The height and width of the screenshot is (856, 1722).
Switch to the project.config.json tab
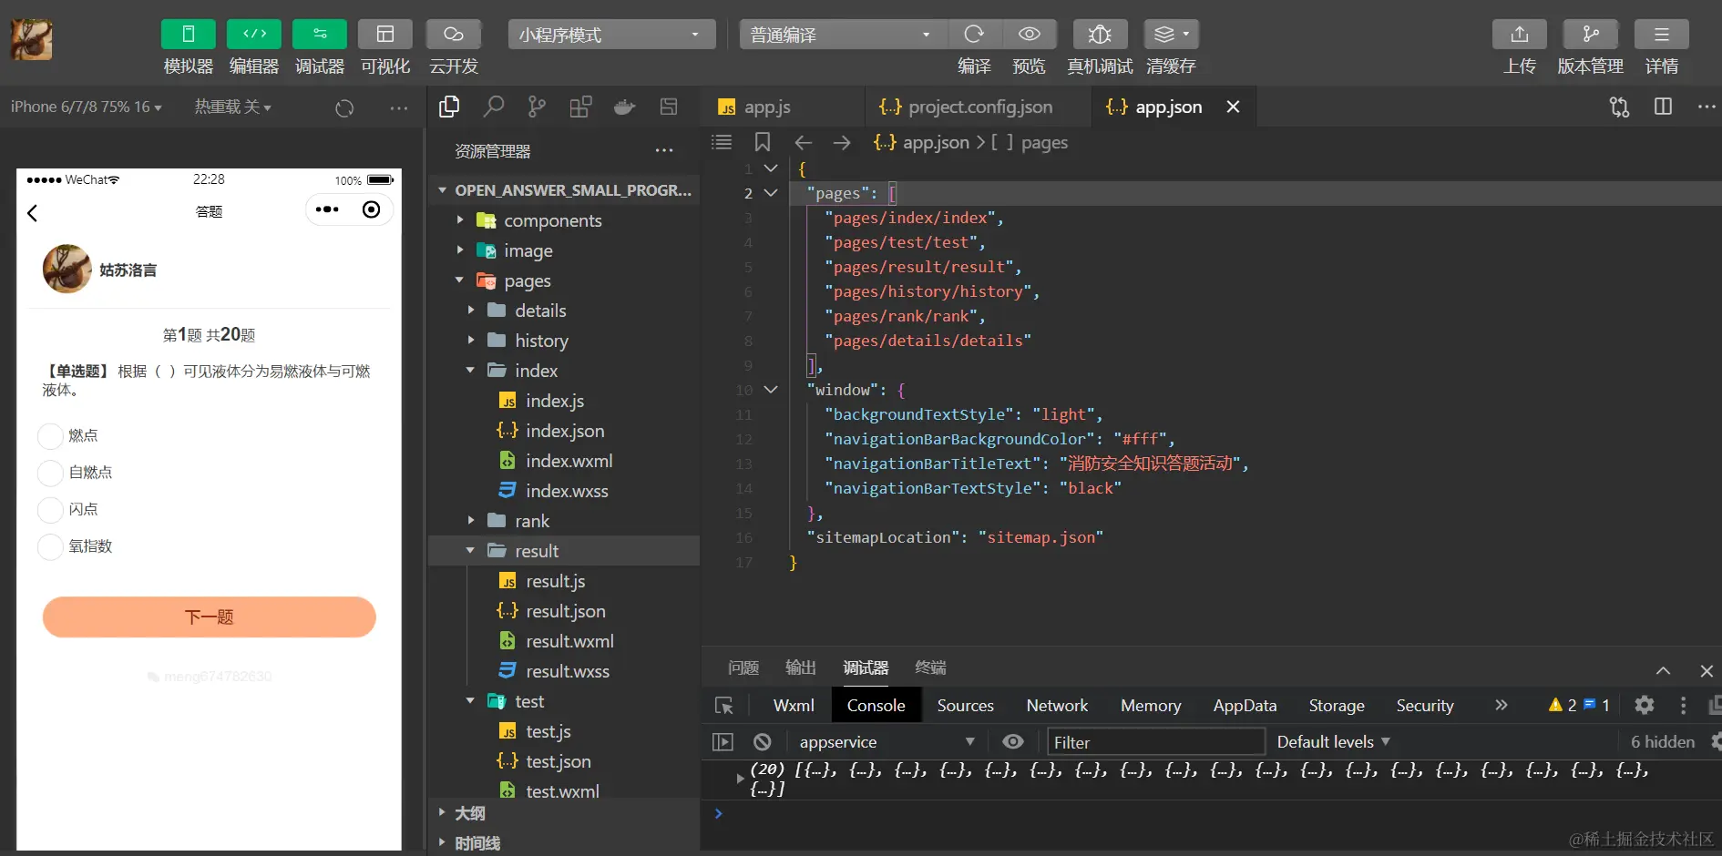tap(966, 107)
